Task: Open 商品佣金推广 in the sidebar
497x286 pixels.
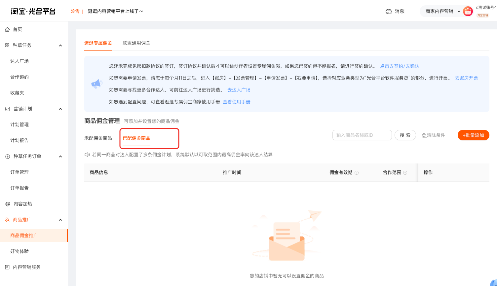Action: point(34,235)
